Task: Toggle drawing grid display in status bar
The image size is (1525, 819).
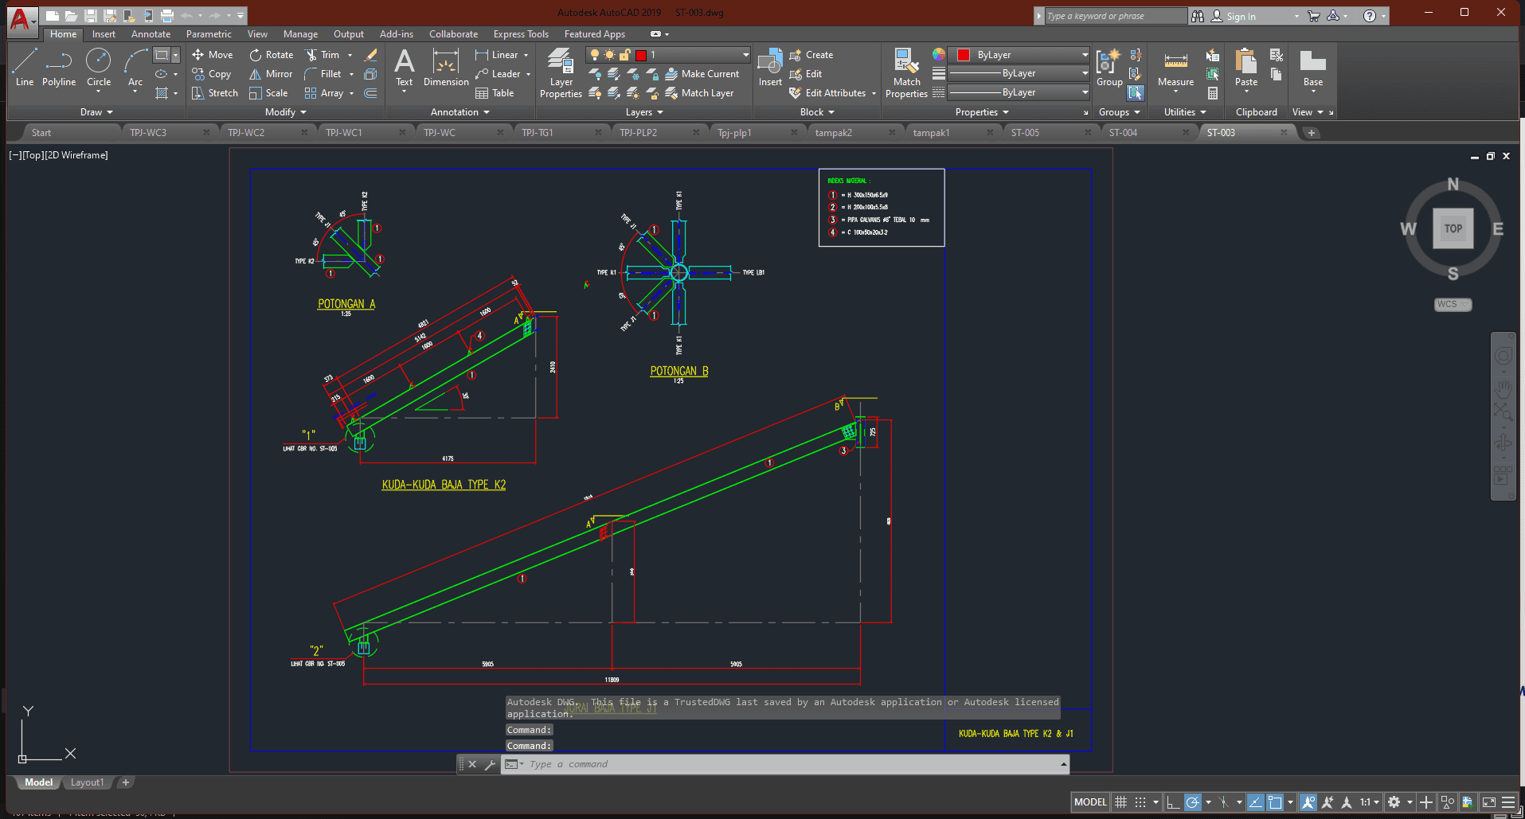Action: [1121, 802]
